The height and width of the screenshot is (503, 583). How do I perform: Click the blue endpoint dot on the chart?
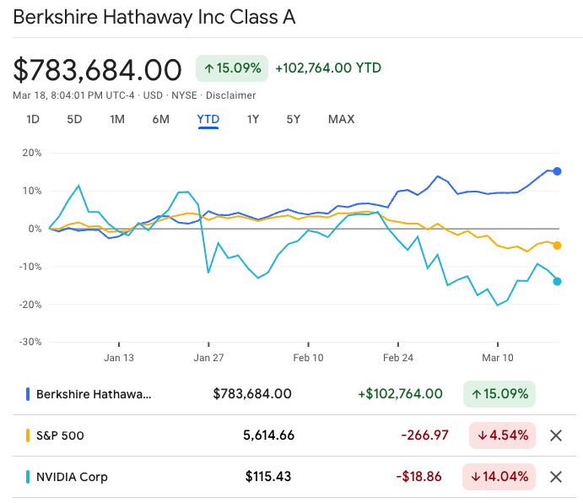557,171
